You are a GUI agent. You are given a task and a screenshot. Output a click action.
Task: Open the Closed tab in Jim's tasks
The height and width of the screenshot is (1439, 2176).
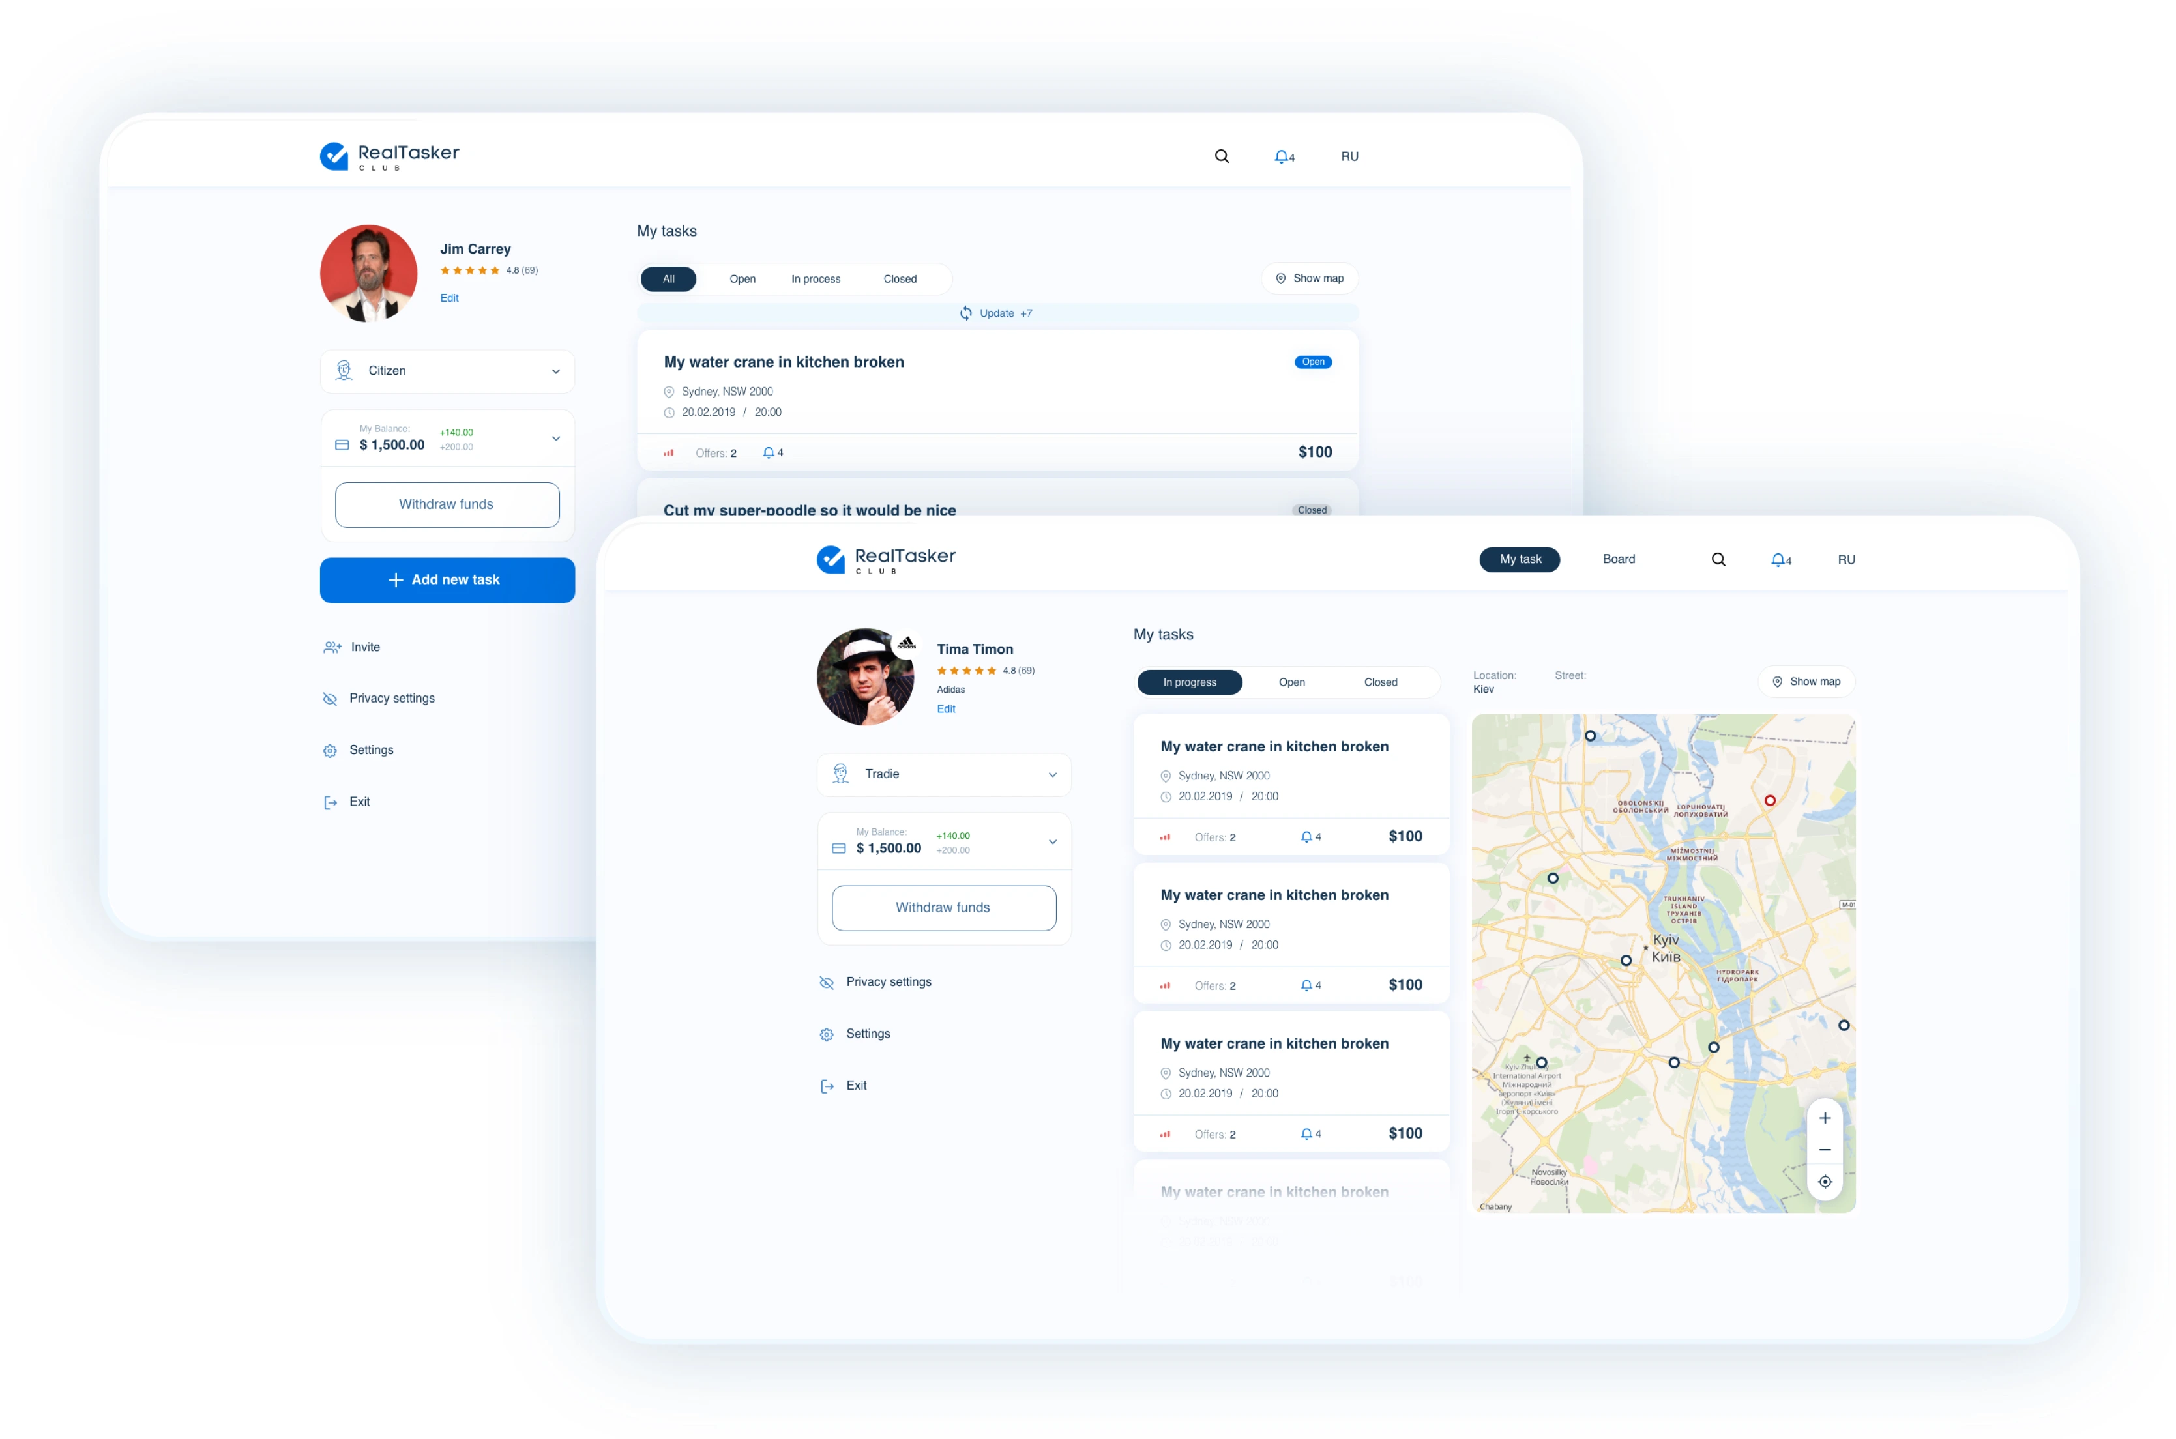(x=900, y=279)
